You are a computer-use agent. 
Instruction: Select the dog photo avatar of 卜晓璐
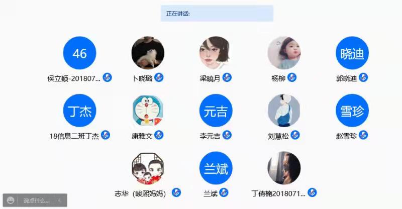148,53
